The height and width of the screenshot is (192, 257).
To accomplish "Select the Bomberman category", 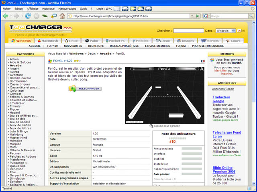I will [18, 81].
